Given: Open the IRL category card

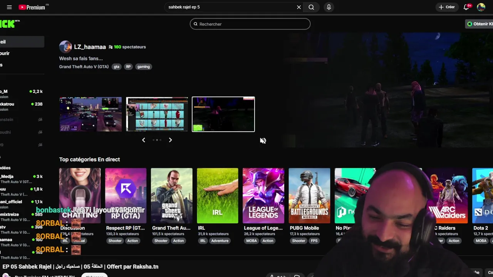Looking at the screenshot, I should 217,195.
